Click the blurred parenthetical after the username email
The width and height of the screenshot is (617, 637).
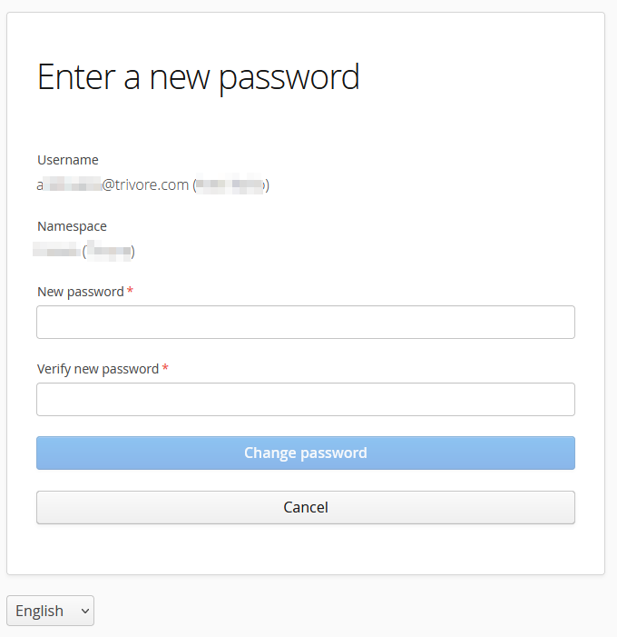tap(230, 185)
